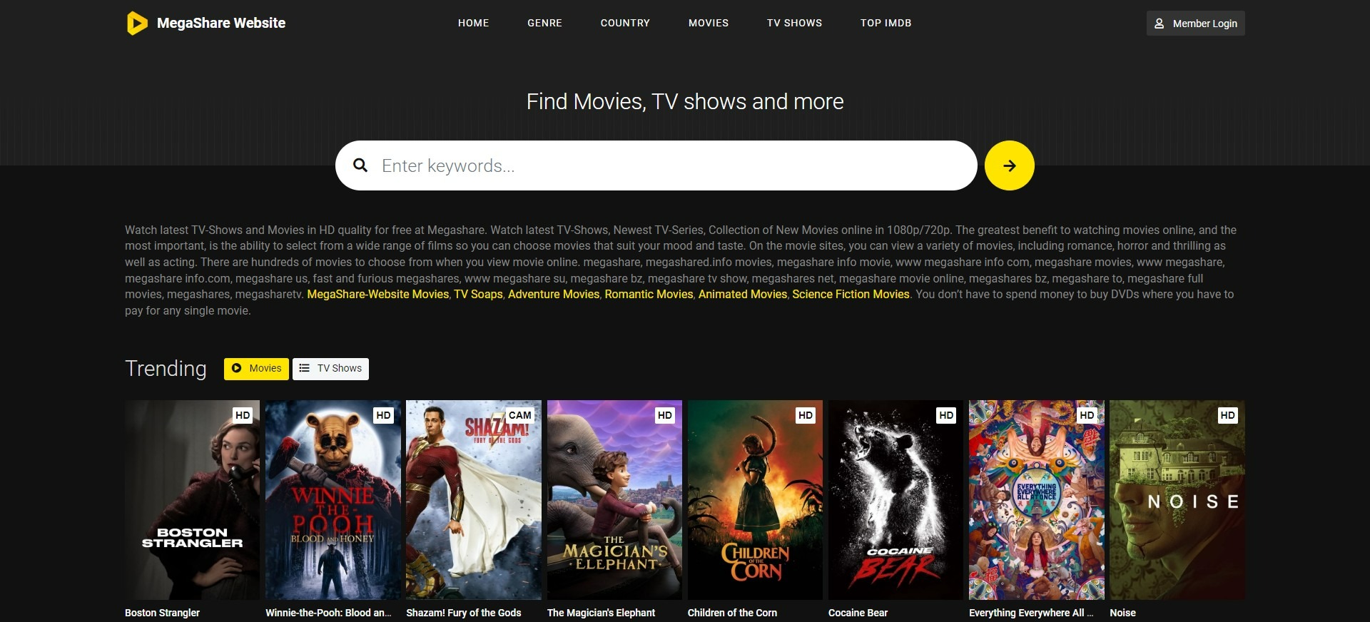
Task: Click Shazam! Fury of the Gods title
Action: pyautogui.click(x=464, y=613)
